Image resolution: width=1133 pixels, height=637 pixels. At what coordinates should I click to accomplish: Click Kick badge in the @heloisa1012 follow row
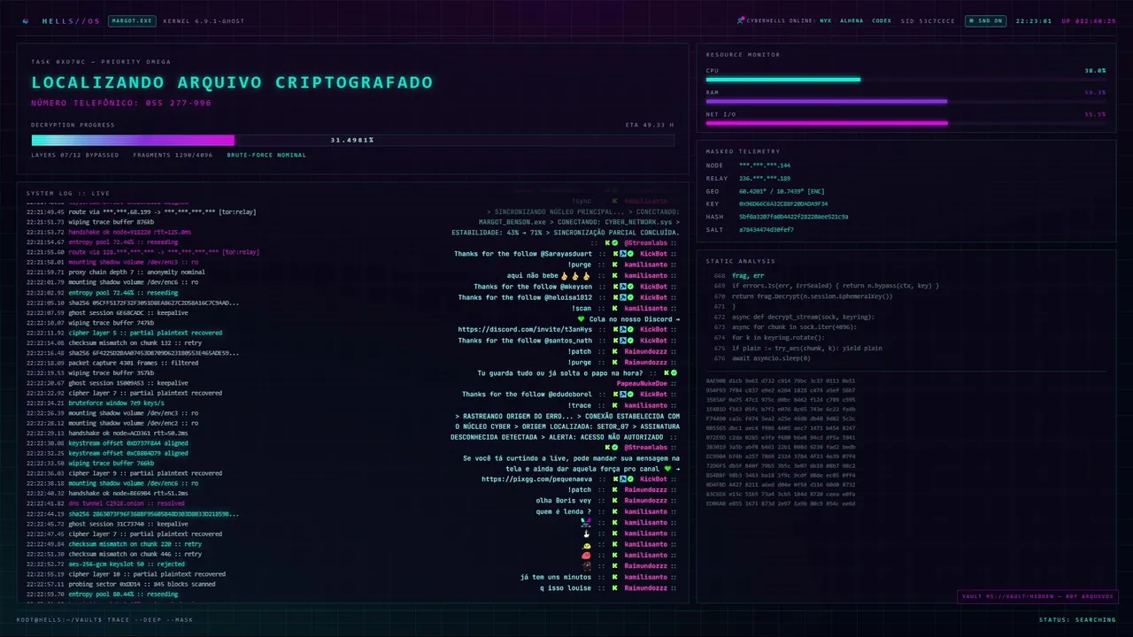pos(614,297)
